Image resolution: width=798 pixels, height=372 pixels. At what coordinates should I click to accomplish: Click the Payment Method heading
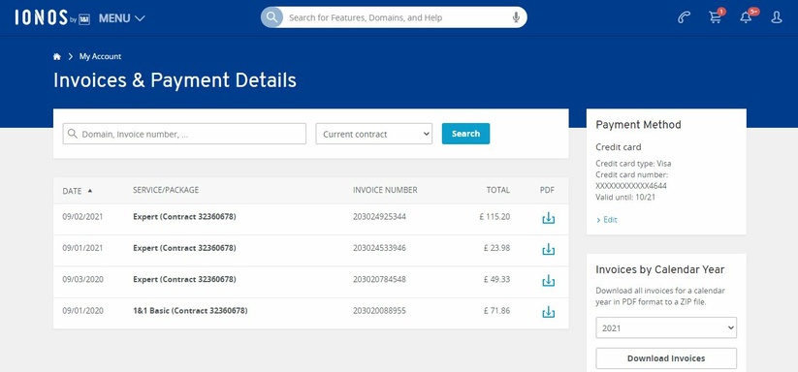click(x=638, y=125)
